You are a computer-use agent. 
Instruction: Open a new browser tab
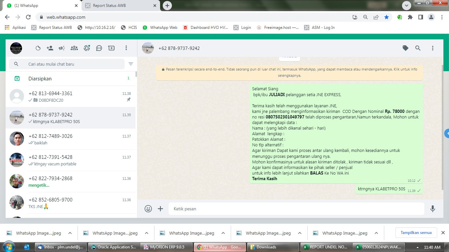coord(167,6)
